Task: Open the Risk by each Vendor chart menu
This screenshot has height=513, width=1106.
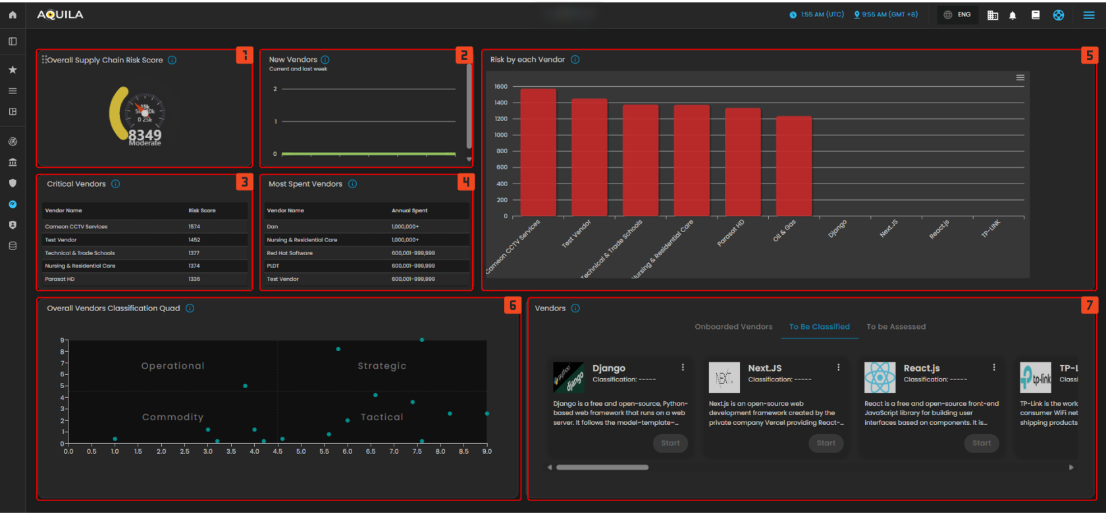Action: [1020, 78]
